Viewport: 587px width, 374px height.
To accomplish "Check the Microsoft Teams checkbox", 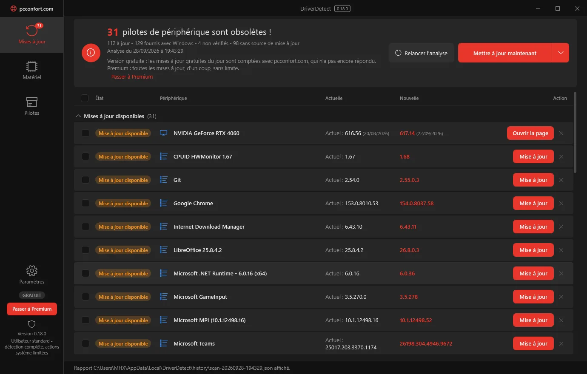I will click(85, 343).
